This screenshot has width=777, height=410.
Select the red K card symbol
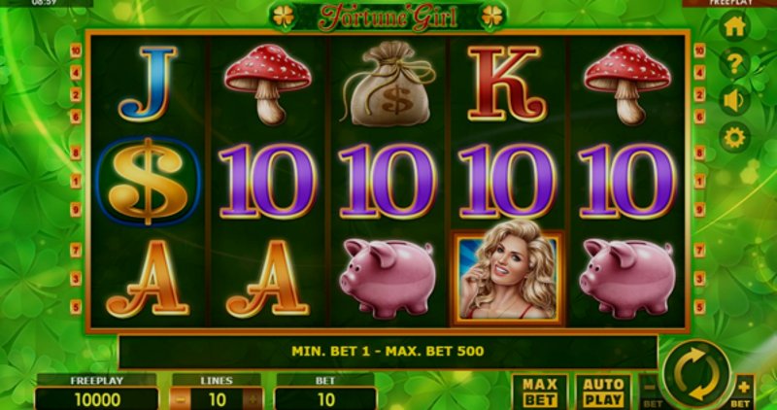coord(506,83)
